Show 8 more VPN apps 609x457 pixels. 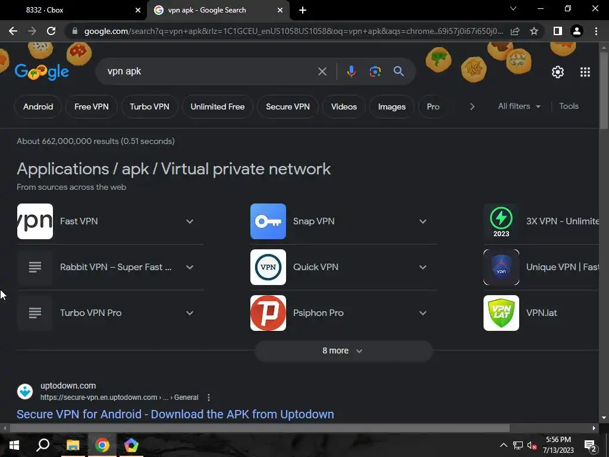(x=344, y=351)
